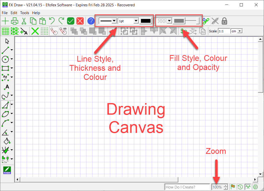Screen dimensions: 264x191
Task: Toggle the automatic point labelling (+A)
Action: (24, 31)
